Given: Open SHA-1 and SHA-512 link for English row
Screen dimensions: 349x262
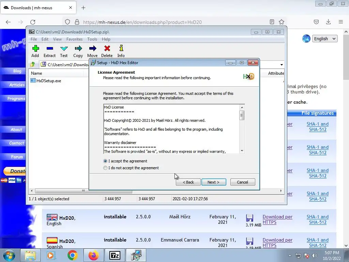Looking at the screenshot, I should (x=318, y=219).
